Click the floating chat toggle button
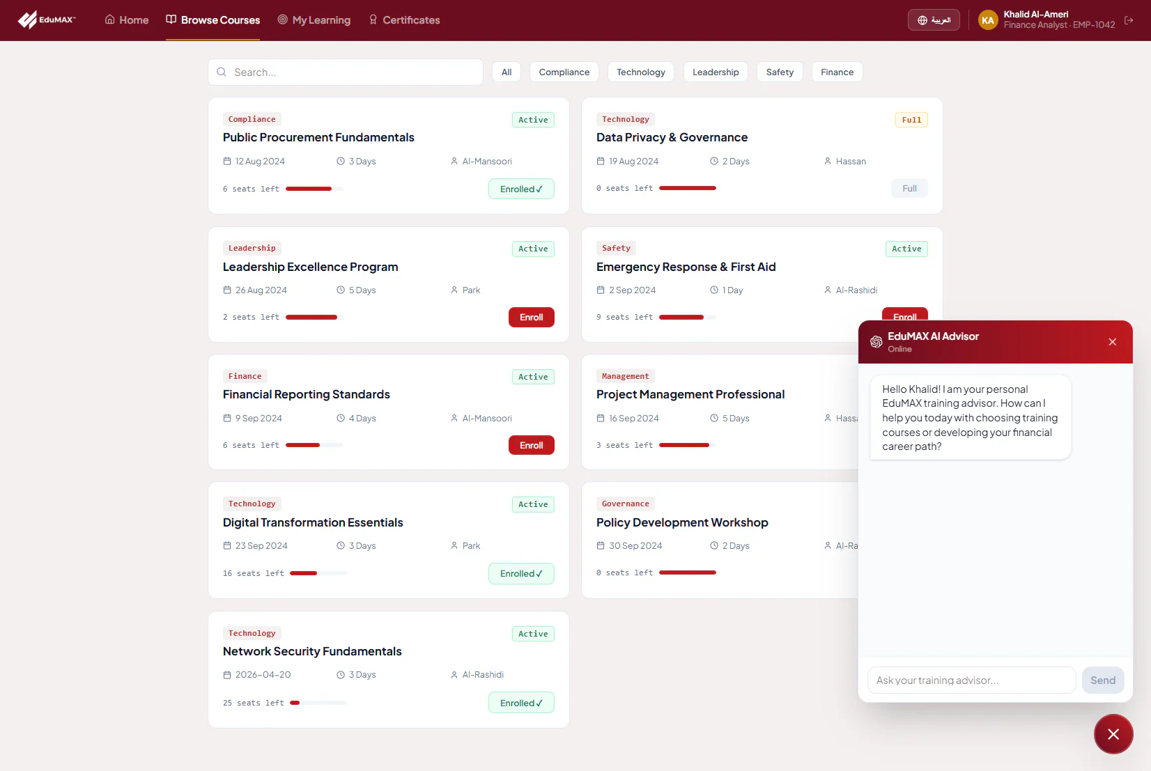The height and width of the screenshot is (771, 1151). (1113, 734)
